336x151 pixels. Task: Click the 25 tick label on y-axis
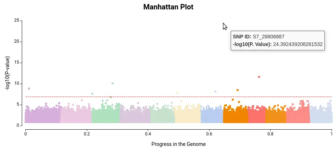tap(16, 21)
